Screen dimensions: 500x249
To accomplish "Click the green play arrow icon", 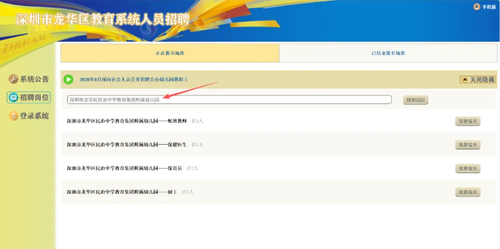I will [68, 79].
